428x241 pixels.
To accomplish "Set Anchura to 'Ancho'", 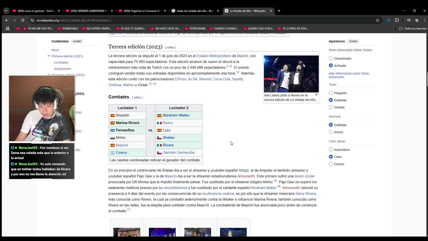I will click(331, 132).
